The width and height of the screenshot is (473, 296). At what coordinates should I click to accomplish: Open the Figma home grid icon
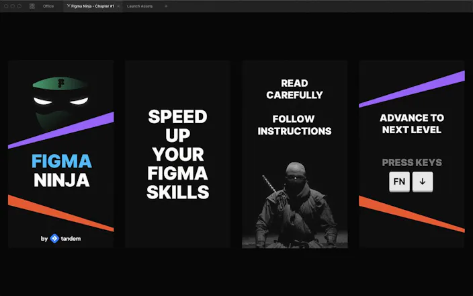(32, 6)
